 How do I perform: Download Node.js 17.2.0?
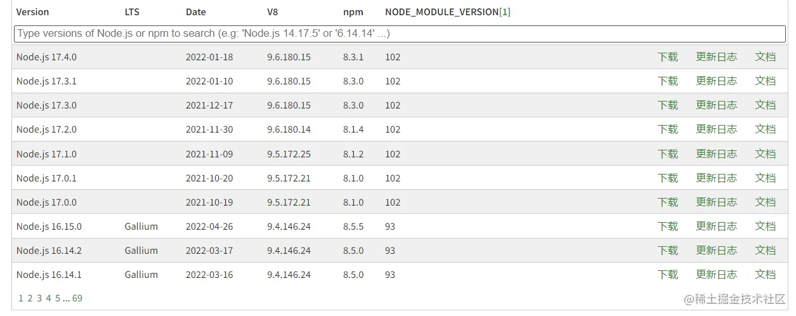668,129
